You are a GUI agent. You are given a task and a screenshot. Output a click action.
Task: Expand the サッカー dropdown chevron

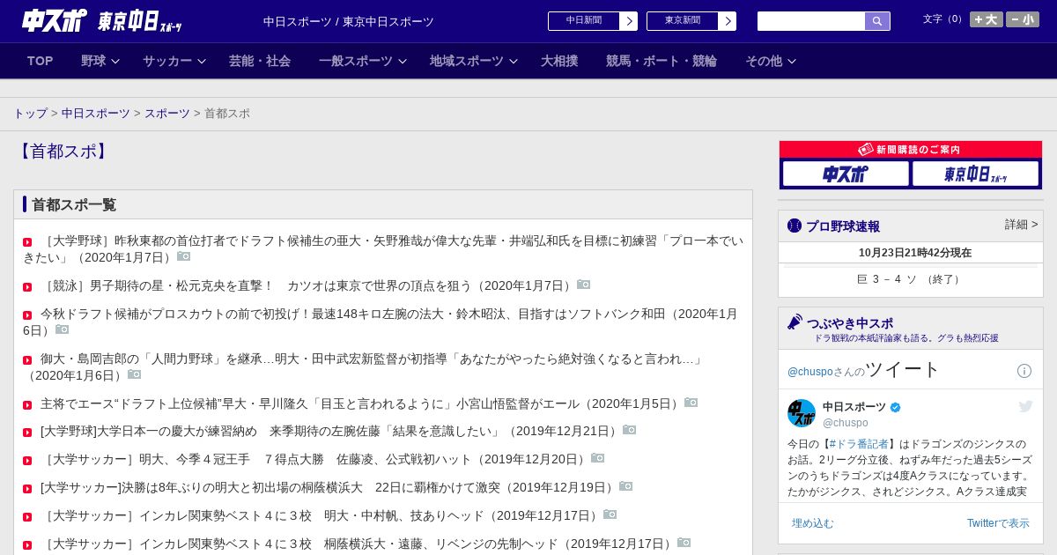[x=202, y=62]
